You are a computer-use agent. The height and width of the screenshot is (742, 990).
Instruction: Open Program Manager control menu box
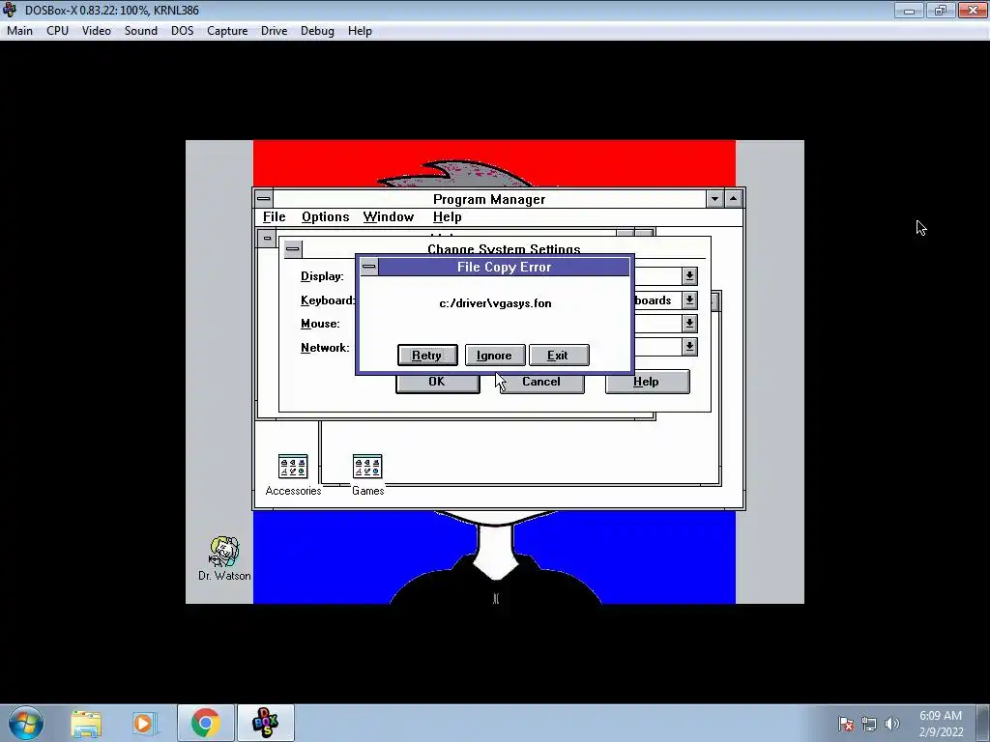click(264, 199)
